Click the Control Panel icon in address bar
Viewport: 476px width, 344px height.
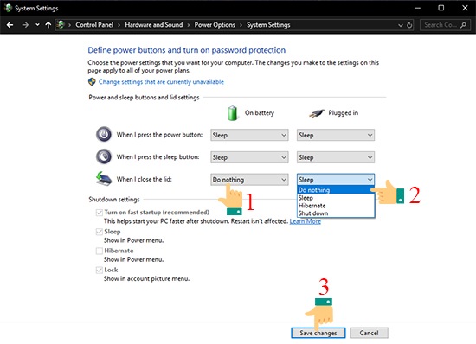pyautogui.click(x=61, y=24)
